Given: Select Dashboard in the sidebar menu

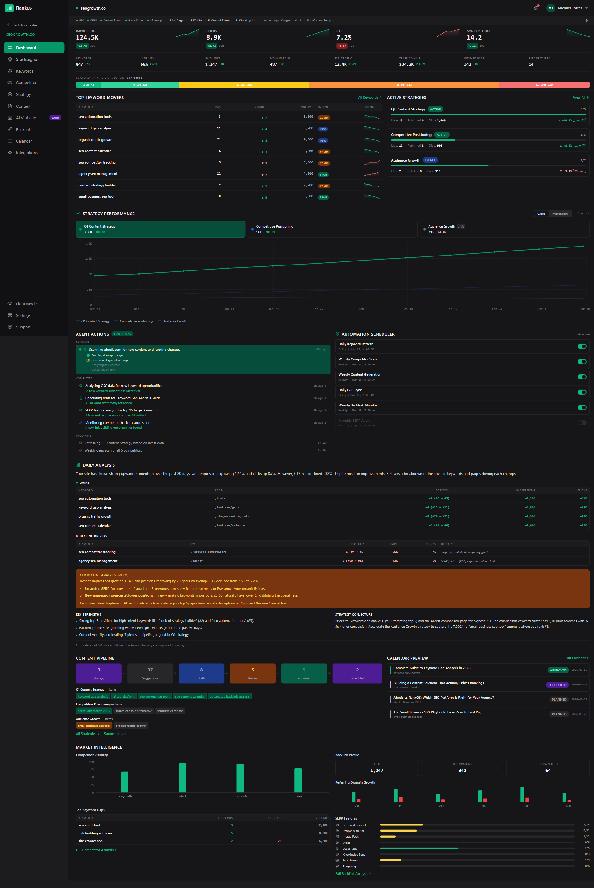Looking at the screenshot, I should pyautogui.click(x=26, y=47).
